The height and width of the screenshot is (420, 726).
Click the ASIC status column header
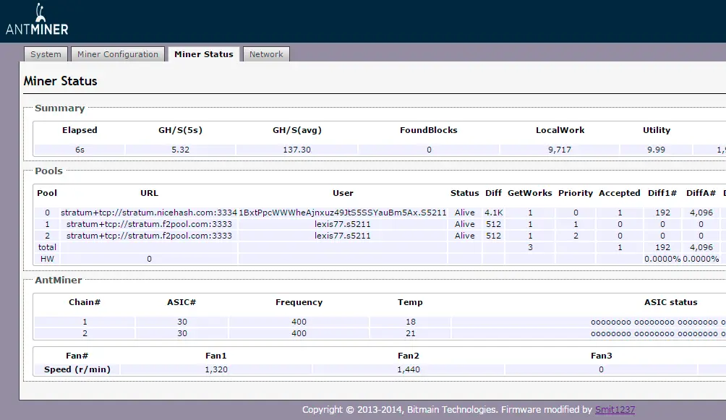[x=671, y=302]
